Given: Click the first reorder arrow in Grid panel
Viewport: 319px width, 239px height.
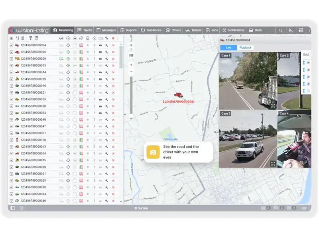Looking at the screenshot, I should pos(304,63).
